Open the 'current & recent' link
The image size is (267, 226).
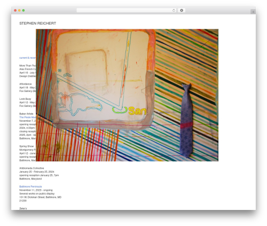coord(28,58)
